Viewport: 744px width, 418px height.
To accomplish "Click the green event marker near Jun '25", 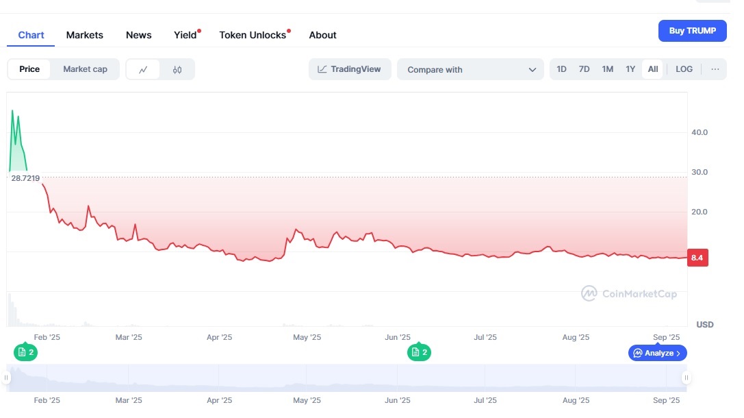I will point(419,352).
